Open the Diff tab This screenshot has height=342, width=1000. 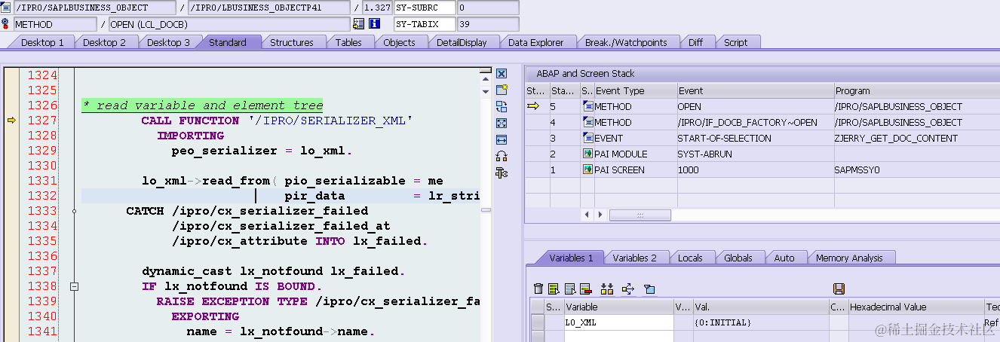(695, 42)
